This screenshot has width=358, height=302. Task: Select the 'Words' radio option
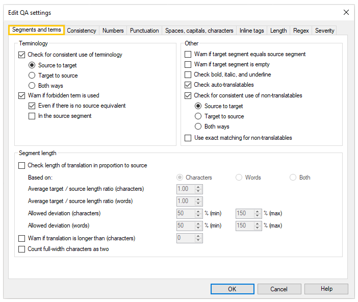tap(239, 178)
